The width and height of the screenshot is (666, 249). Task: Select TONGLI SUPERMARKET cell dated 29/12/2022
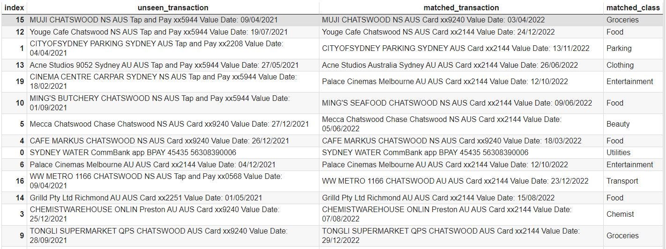tap(451, 235)
